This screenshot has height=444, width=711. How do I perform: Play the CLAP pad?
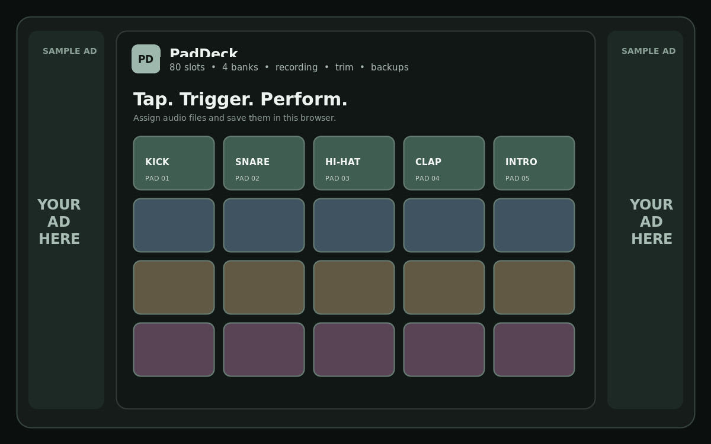[x=444, y=163]
